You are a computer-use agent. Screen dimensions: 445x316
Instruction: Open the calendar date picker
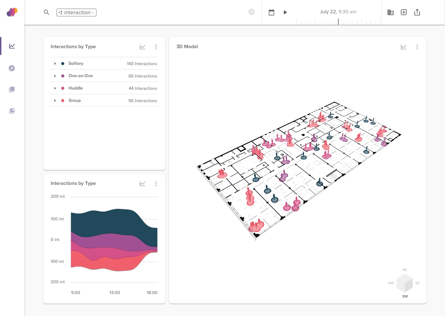click(271, 12)
